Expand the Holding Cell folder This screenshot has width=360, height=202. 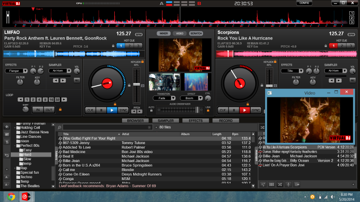point(15,128)
